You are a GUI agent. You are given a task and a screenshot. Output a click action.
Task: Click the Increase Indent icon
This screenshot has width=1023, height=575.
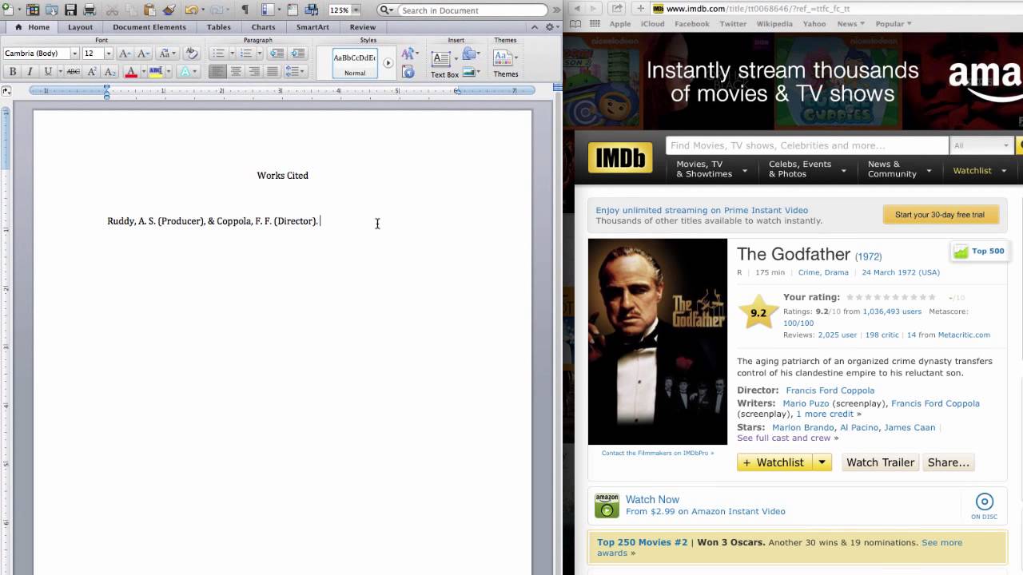[x=297, y=54]
